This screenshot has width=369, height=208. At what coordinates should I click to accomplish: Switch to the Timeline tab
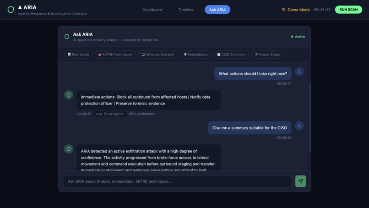(186, 10)
